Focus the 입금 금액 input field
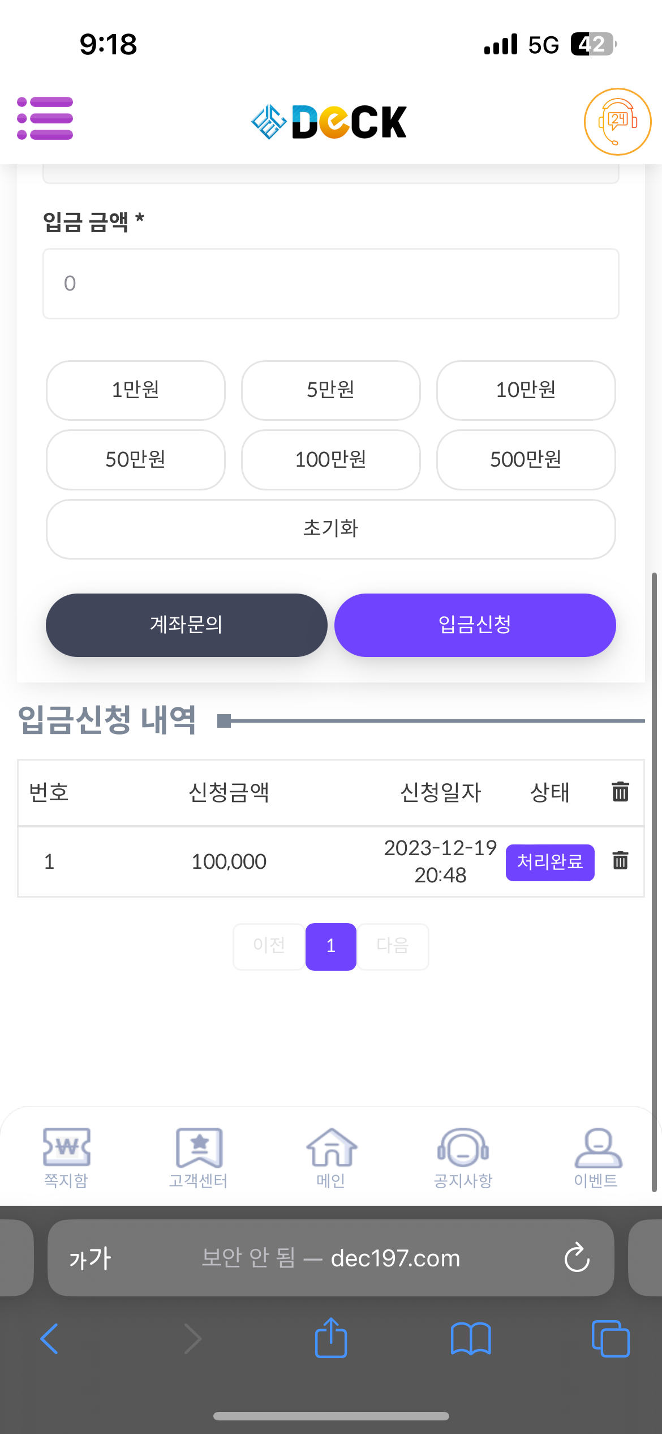The height and width of the screenshot is (1434, 662). (331, 284)
